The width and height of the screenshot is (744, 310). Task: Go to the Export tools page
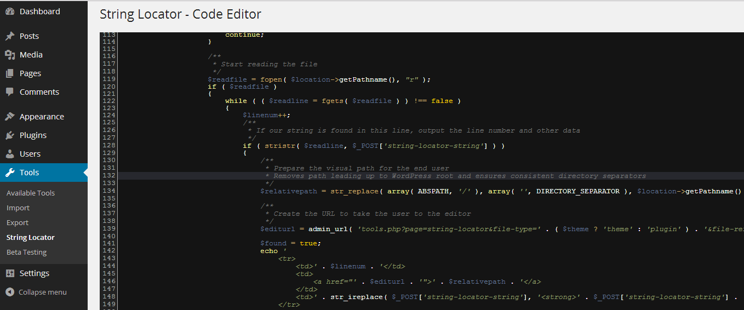(18, 222)
